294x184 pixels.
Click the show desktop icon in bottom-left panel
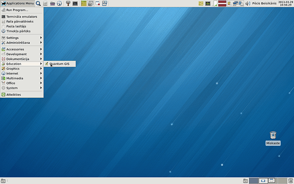(x=3, y=181)
